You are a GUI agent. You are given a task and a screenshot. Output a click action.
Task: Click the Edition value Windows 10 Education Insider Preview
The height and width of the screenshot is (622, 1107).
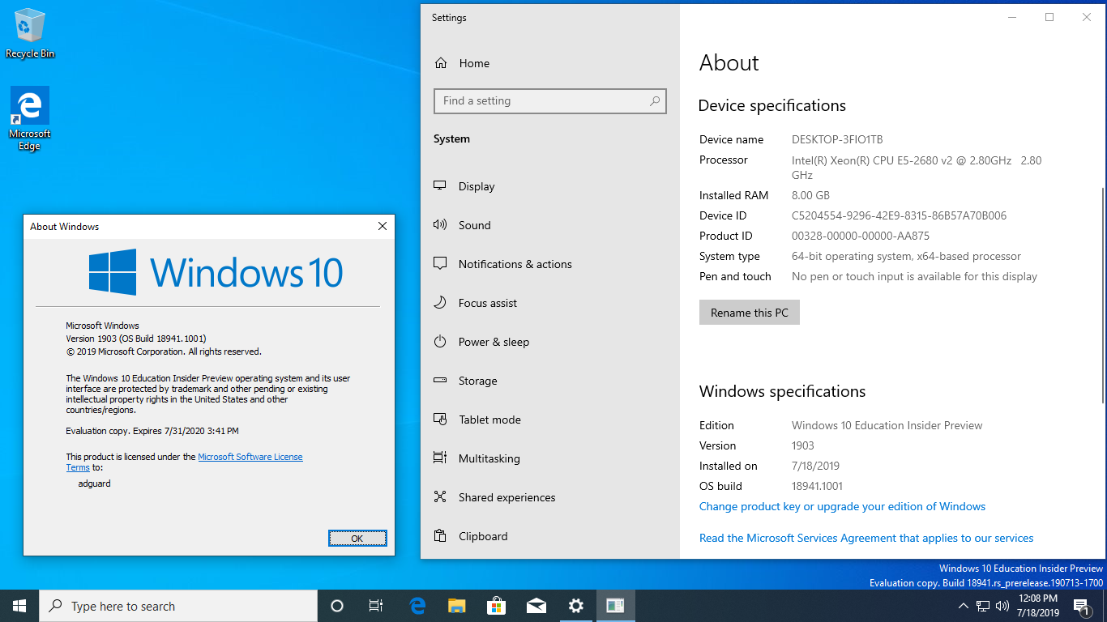[887, 425]
